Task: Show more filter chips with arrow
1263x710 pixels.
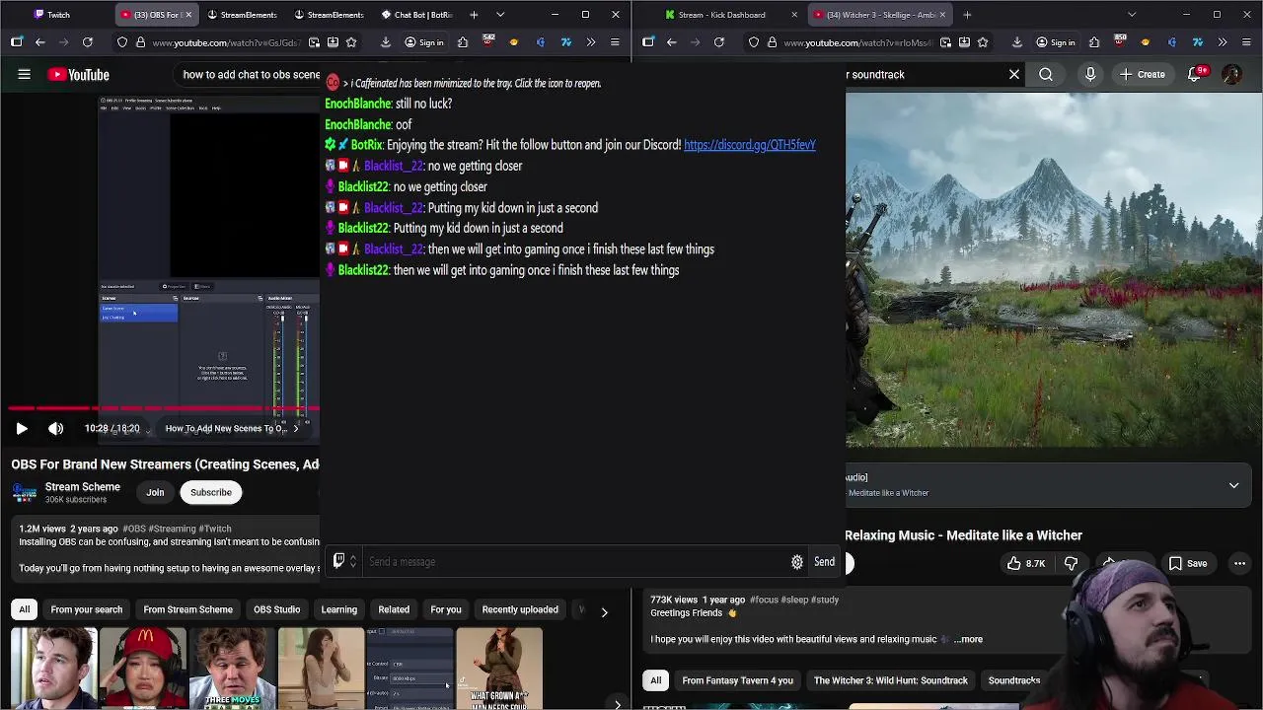Action: [x=604, y=611]
